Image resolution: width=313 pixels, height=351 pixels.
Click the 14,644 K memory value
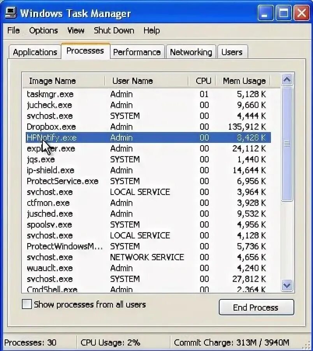coord(249,170)
